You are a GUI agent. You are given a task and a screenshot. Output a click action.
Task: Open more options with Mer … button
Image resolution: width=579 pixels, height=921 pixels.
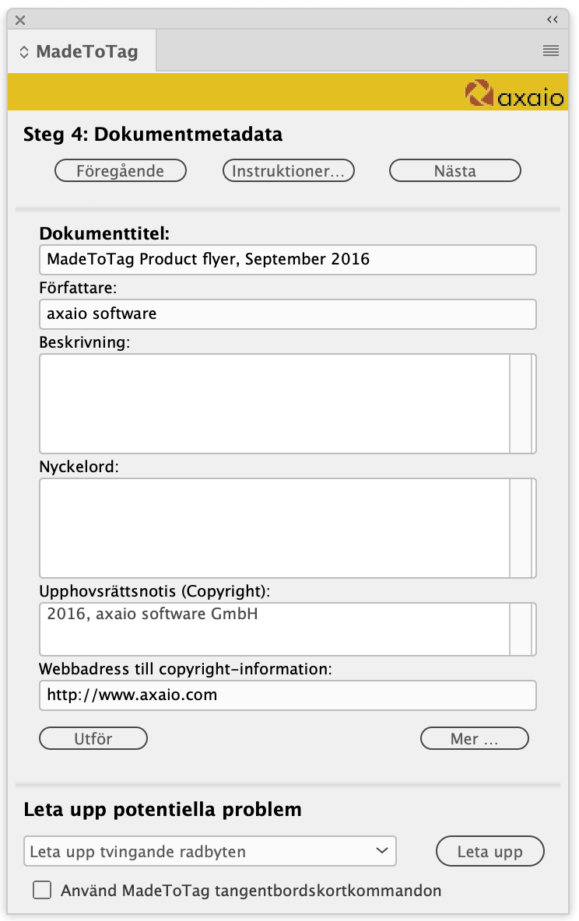[x=475, y=738]
